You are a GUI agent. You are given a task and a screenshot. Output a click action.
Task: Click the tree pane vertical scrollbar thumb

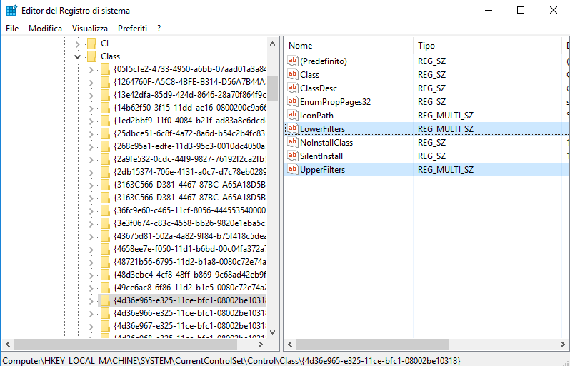(273, 88)
